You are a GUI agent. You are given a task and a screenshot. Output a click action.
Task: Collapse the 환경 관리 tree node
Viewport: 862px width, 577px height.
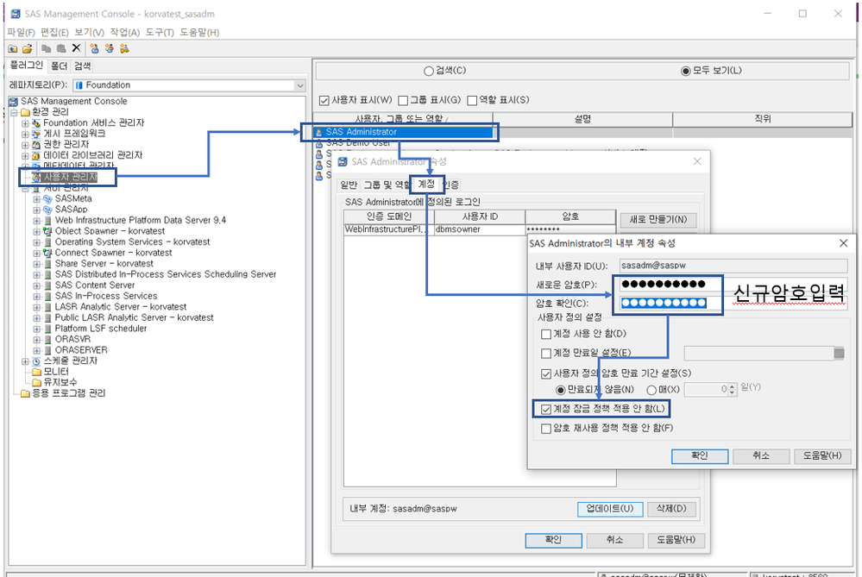coord(15,112)
